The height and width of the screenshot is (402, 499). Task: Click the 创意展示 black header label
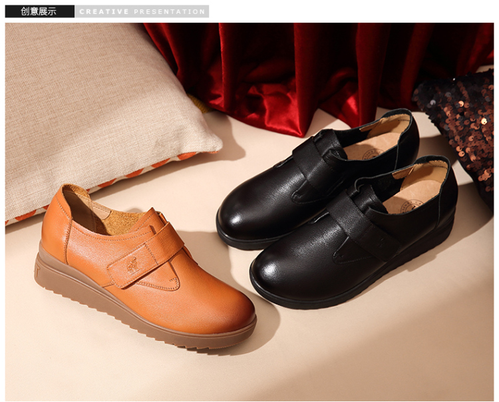click(x=39, y=11)
